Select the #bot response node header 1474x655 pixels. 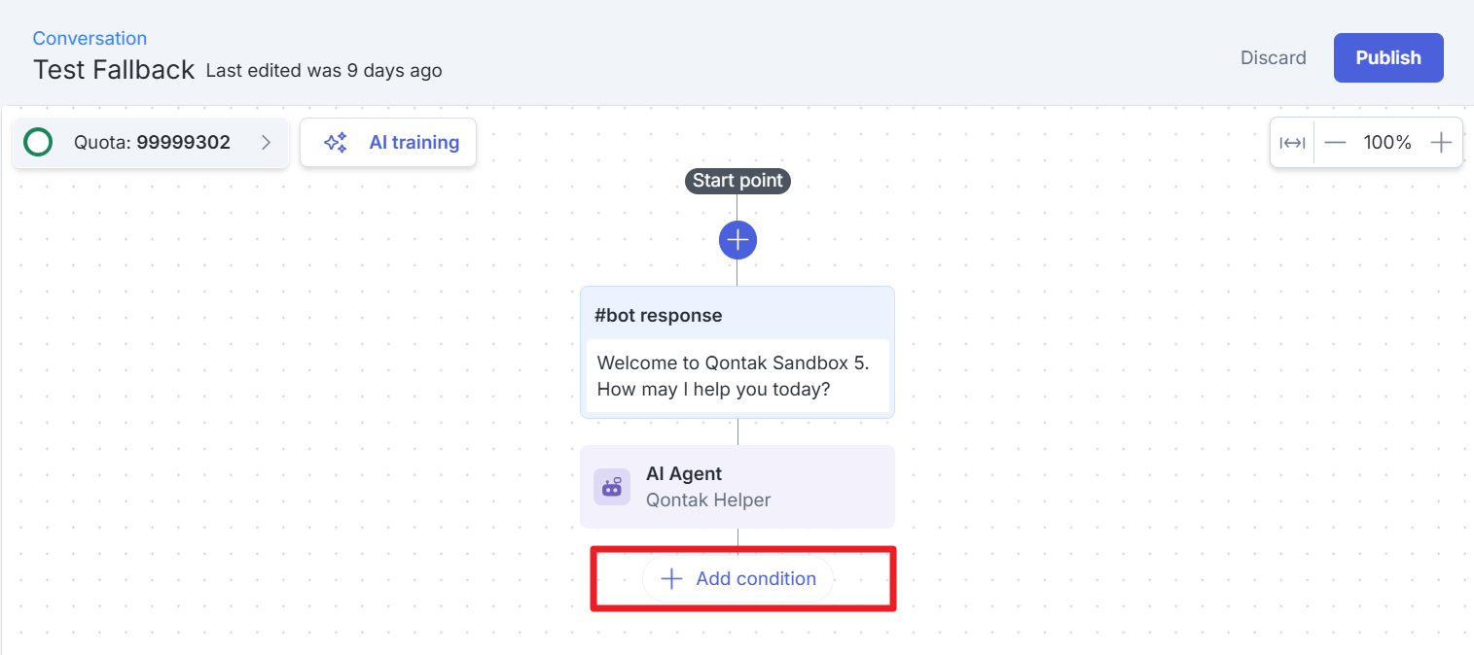pos(658,316)
